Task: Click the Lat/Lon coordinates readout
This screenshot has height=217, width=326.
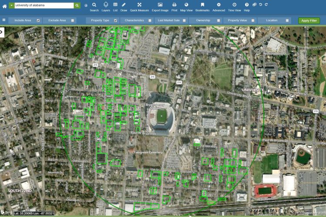Action: (34, 213)
